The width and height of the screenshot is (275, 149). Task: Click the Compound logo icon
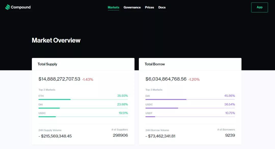point(8,7)
